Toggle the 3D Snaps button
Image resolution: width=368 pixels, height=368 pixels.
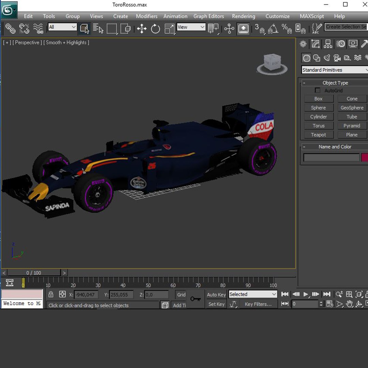[x=260, y=28]
